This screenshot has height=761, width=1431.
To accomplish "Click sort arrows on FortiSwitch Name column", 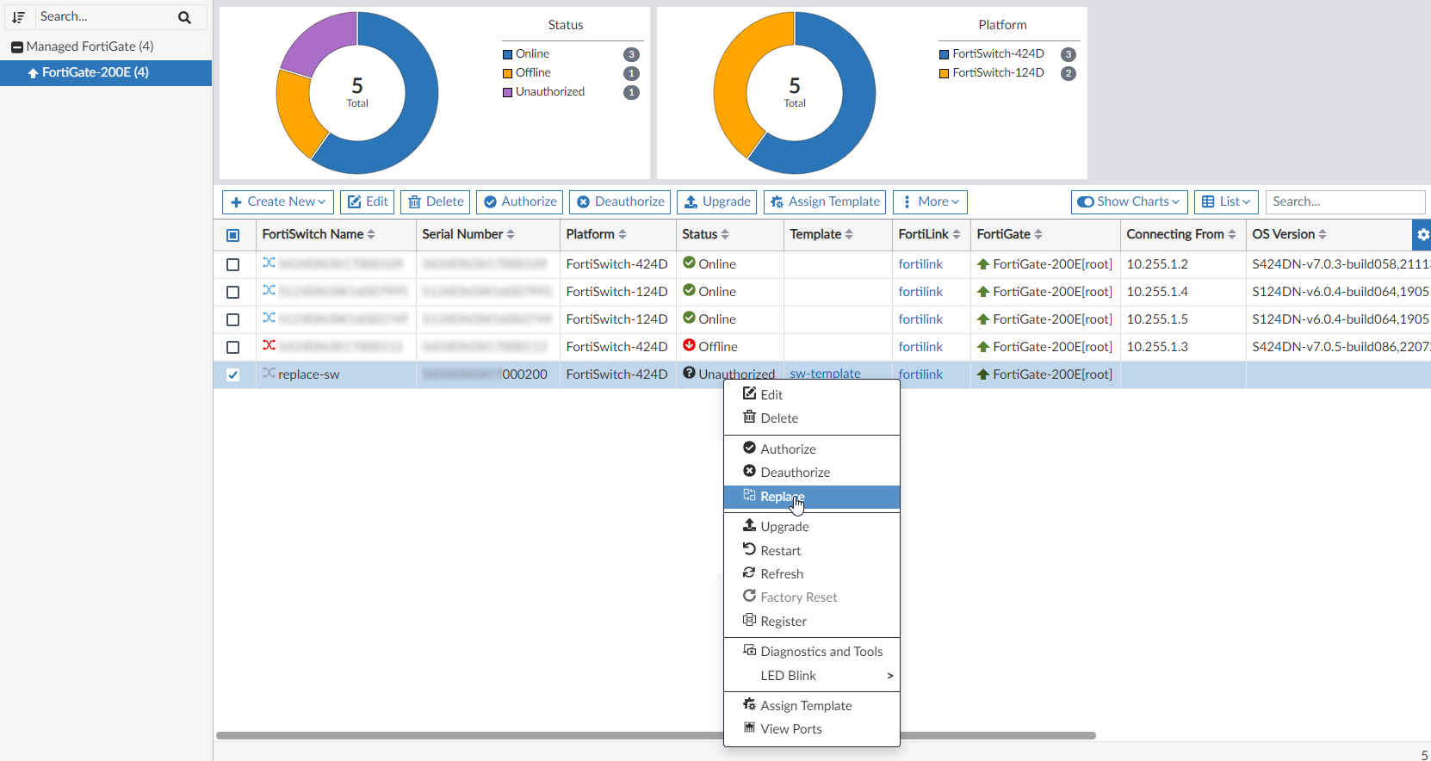I will [371, 234].
